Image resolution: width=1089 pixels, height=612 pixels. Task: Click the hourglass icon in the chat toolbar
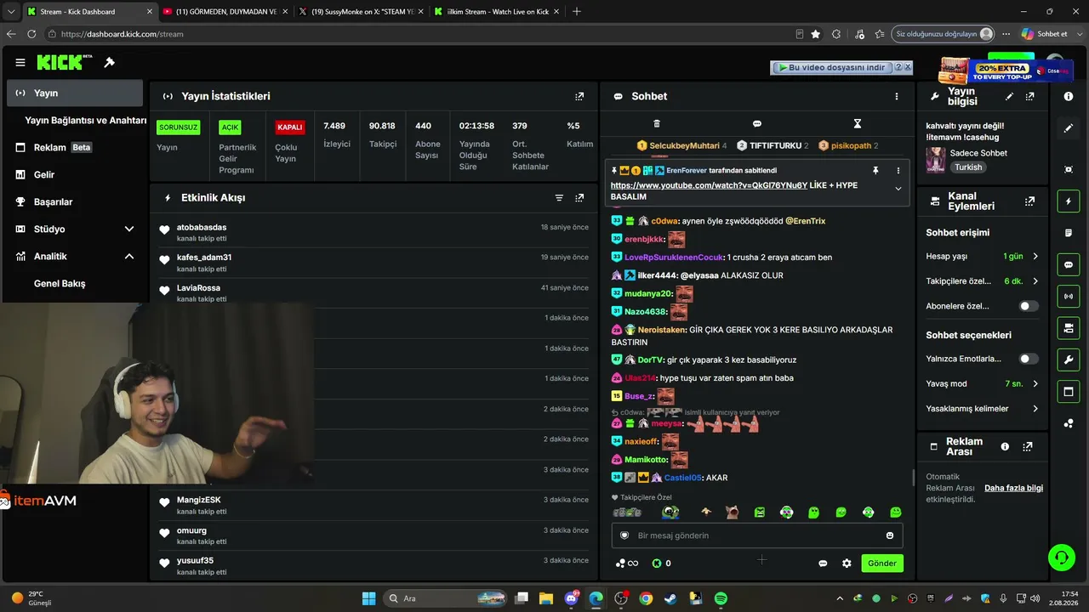(857, 124)
